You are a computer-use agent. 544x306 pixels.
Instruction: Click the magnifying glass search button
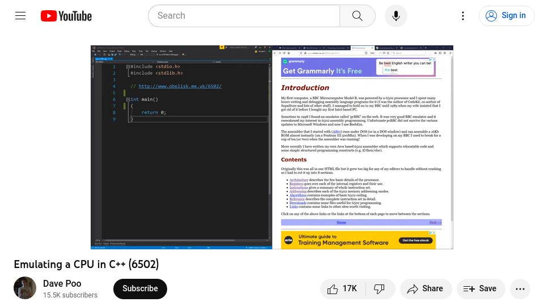click(x=358, y=16)
